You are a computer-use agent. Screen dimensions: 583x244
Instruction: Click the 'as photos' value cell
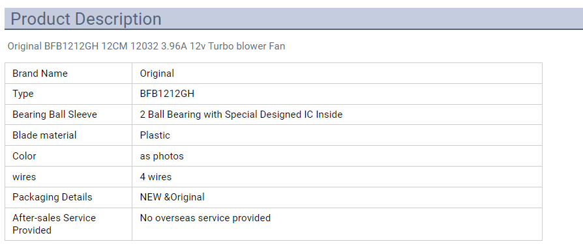[x=337, y=156]
